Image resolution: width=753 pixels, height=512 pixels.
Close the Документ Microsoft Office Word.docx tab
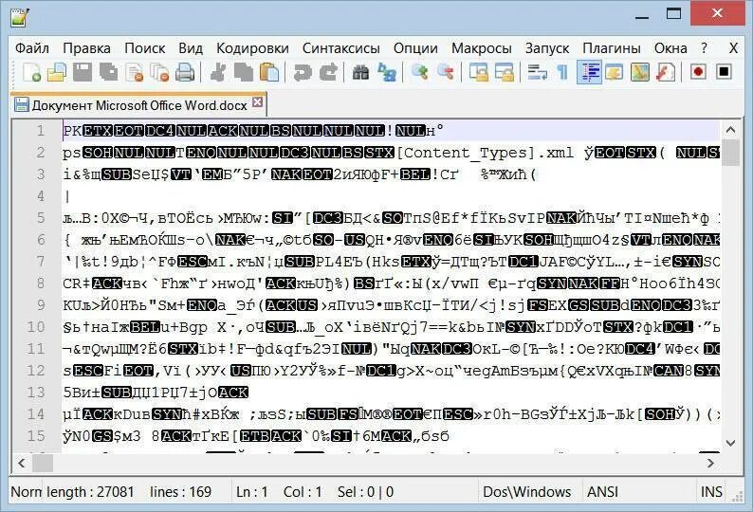pyautogui.click(x=258, y=101)
